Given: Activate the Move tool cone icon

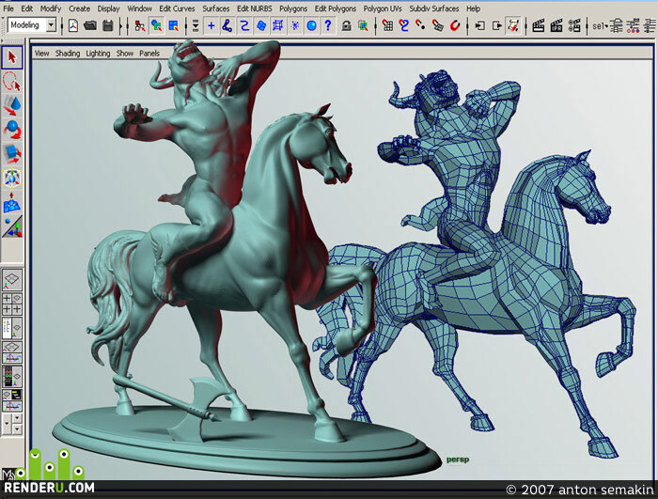Looking at the screenshot, I should pyautogui.click(x=11, y=105).
